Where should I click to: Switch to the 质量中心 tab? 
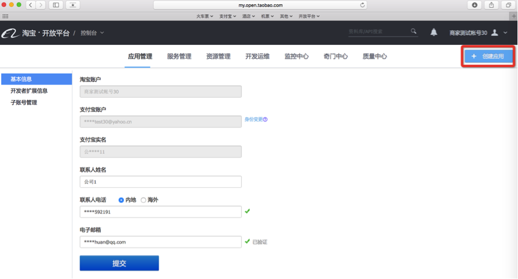[x=375, y=56]
